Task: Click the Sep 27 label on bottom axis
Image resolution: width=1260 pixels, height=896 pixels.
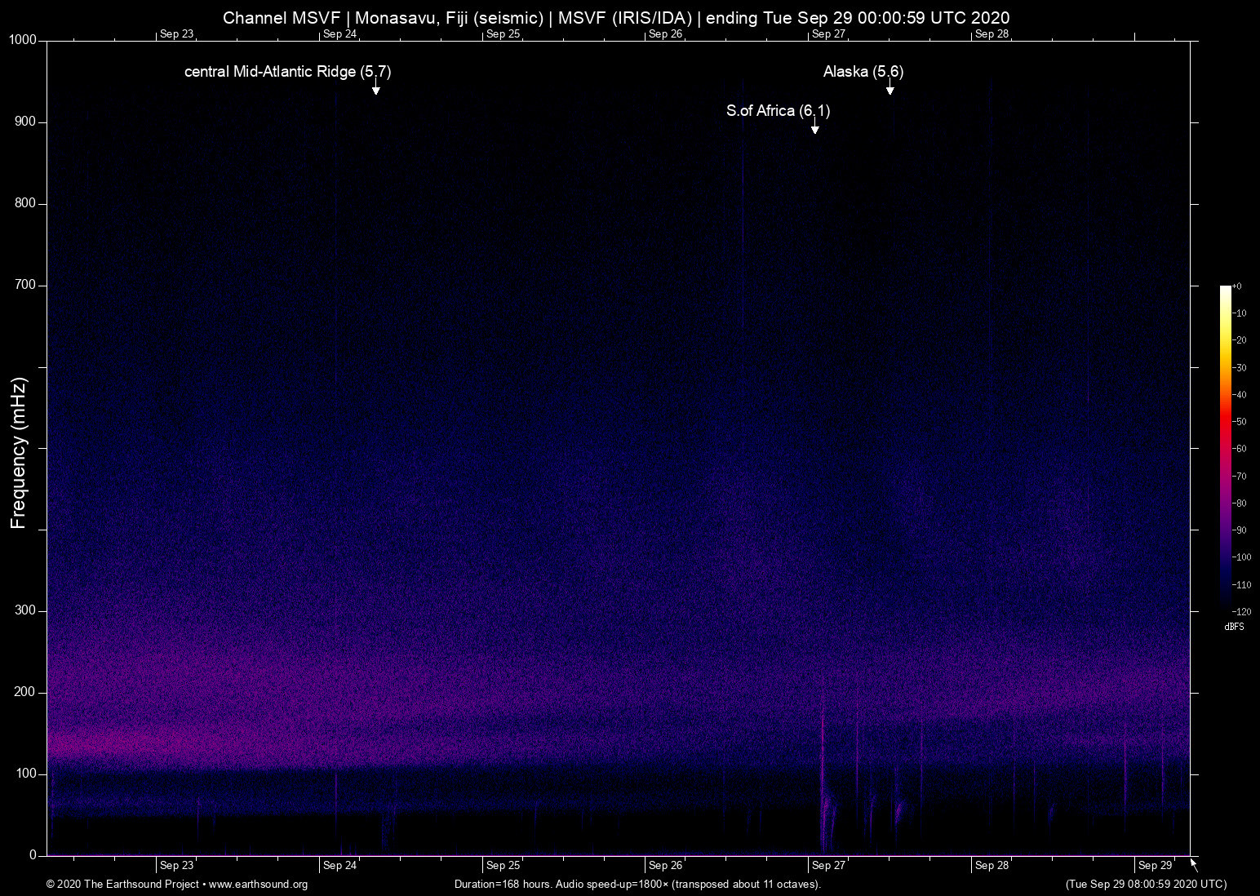Action: tap(829, 864)
